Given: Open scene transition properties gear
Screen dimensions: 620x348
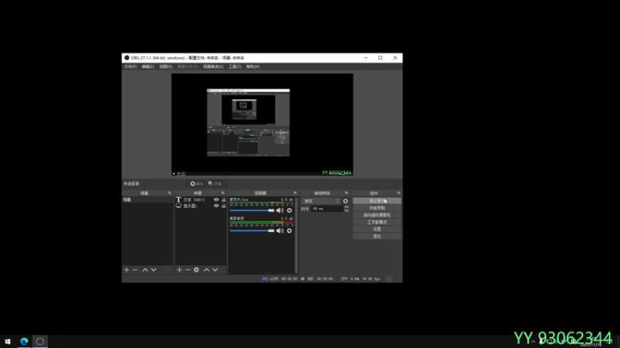Looking at the screenshot, I should [346, 201].
